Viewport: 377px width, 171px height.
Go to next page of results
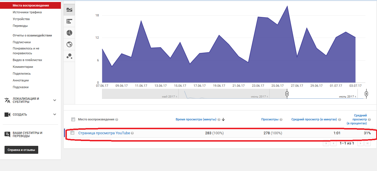(360, 143)
